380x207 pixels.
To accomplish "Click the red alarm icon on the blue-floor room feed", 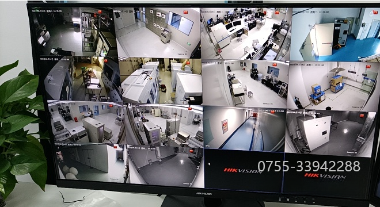I will [375, 12].
